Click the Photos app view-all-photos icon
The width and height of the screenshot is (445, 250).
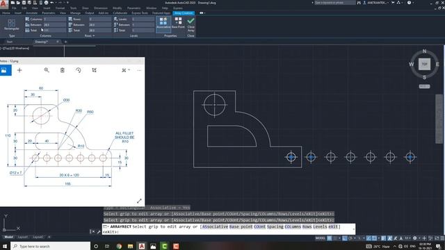(4, 70)
